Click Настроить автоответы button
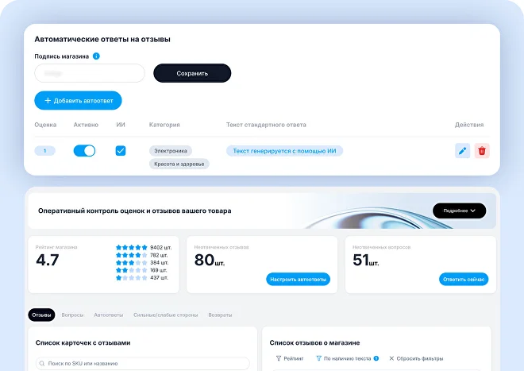The image size is (524, 371). click(x=298, y=280)
